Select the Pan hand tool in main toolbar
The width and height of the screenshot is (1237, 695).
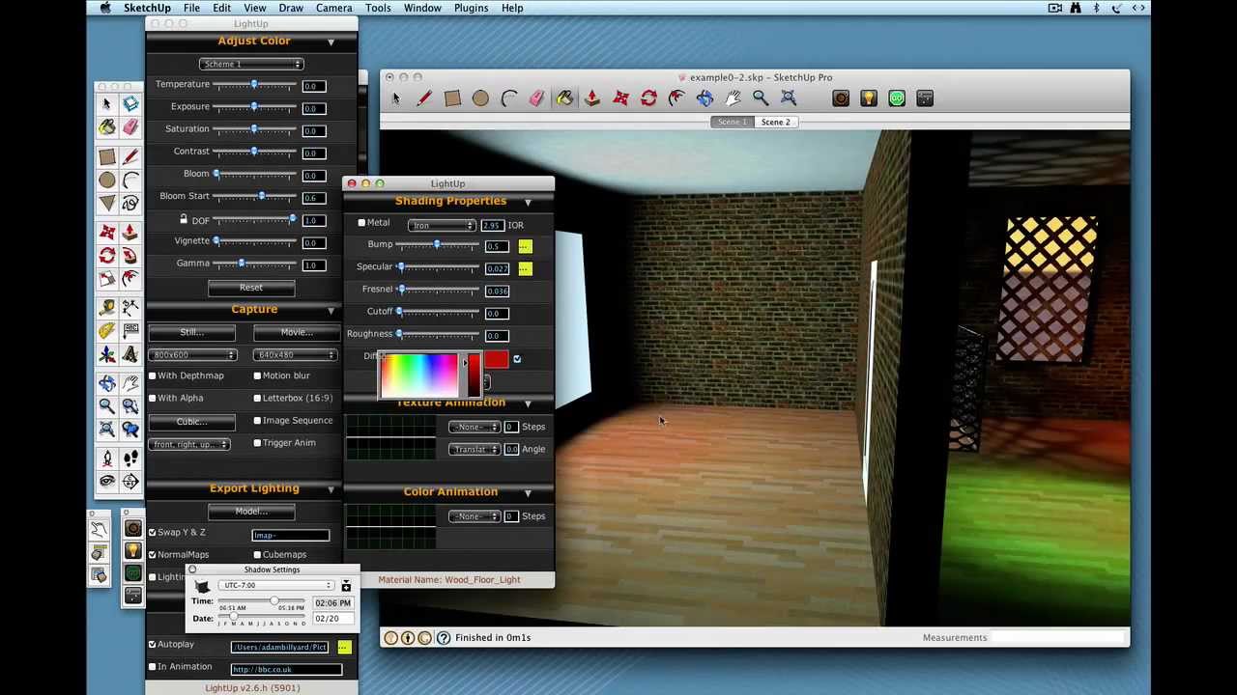tap(733, 98)
